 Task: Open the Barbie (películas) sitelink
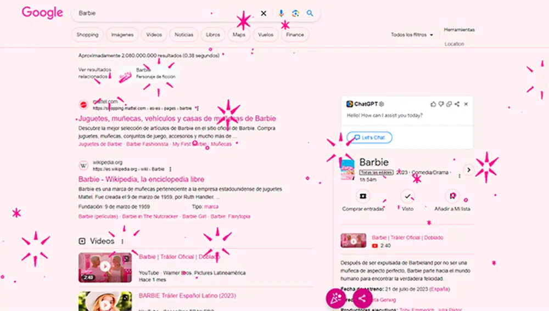tap(98, 217)
